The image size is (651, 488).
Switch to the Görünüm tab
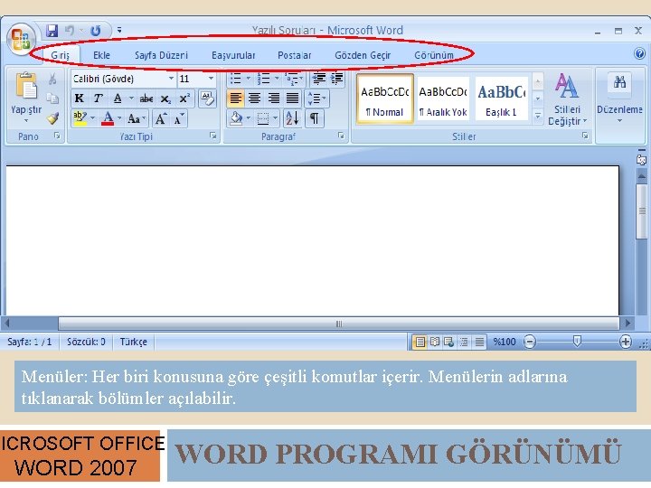click(x=434, y=55)
